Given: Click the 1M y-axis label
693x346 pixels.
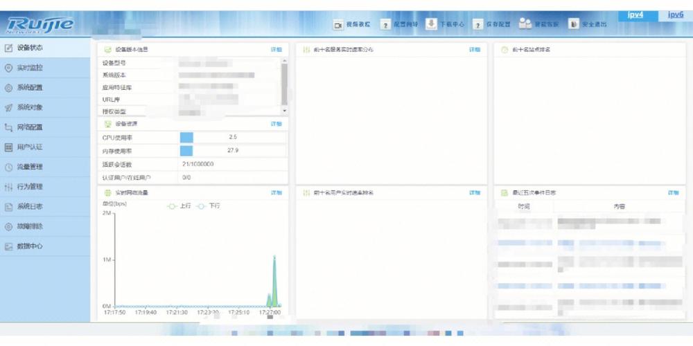Looking at the screenshot, I should (x=107, y=259).
